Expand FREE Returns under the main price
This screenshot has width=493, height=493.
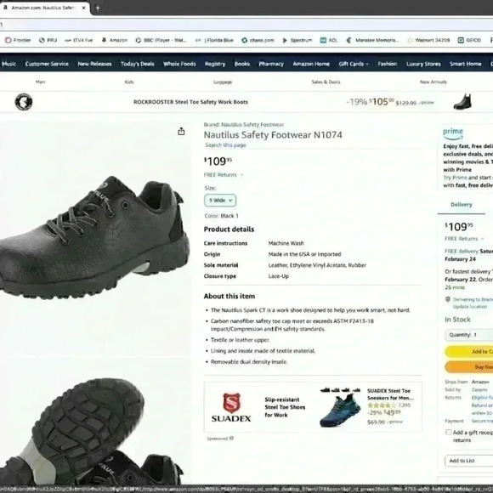(224, 175)
